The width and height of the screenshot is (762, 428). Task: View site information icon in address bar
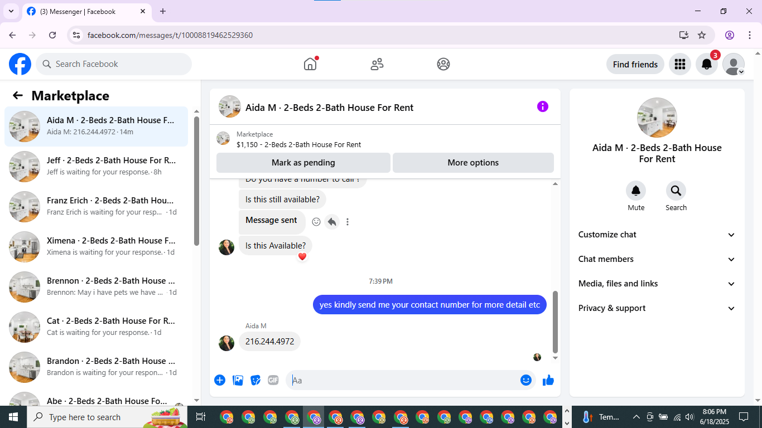click(x=76, y=35)
